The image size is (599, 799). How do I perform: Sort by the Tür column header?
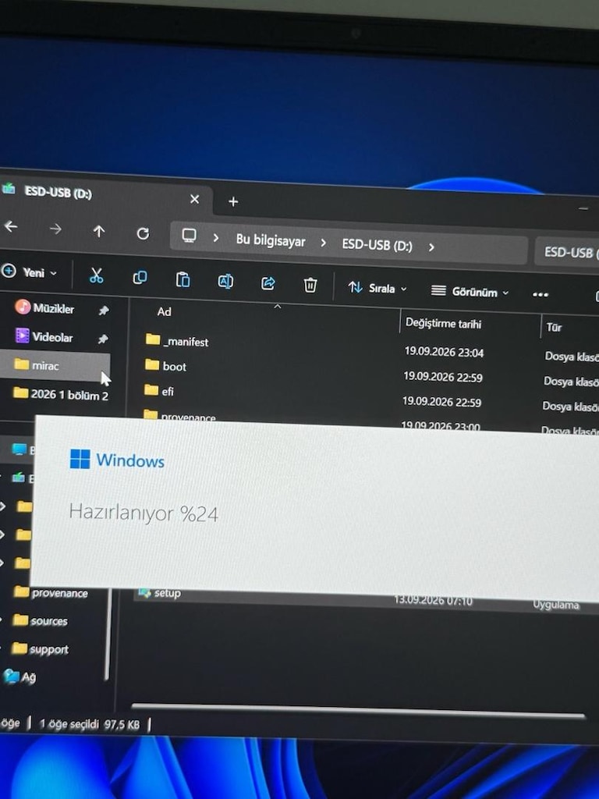[554, 328]
